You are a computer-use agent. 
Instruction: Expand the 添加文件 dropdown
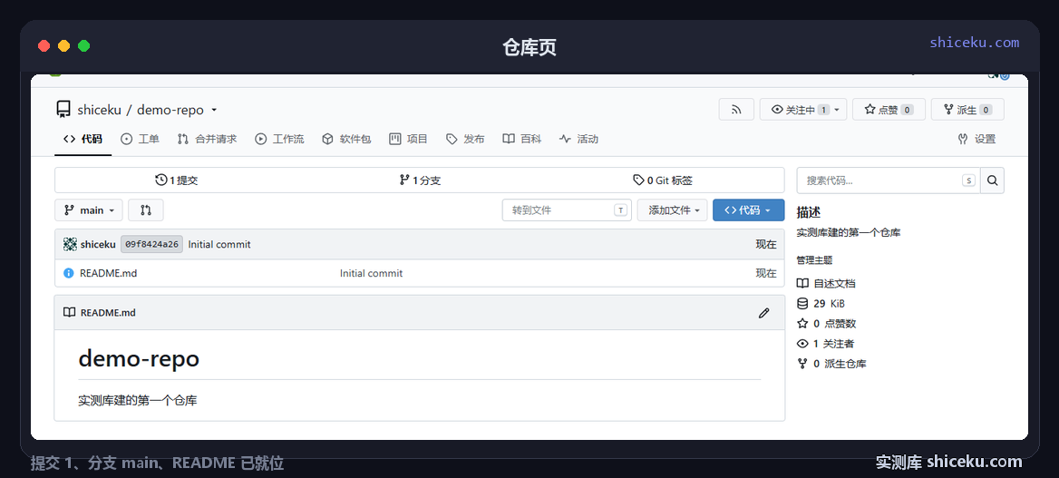click(672, 210)
